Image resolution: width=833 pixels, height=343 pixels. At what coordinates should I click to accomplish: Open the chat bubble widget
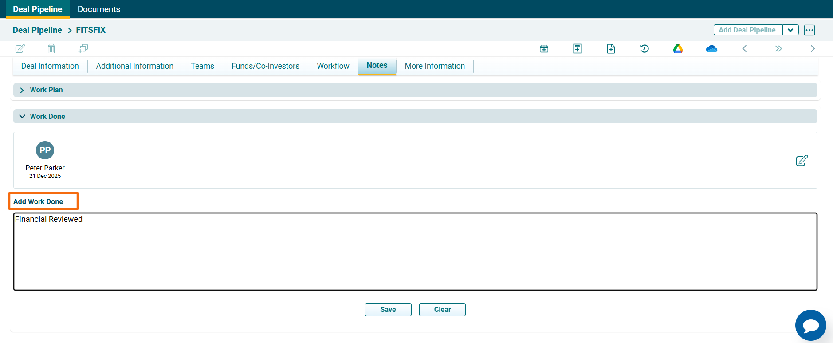point(810,325)
